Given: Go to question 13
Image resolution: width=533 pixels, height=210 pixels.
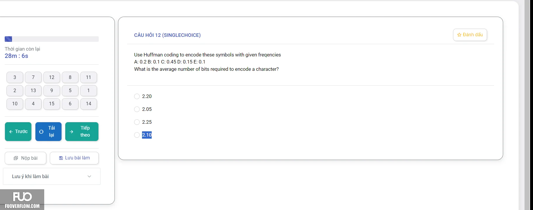Looking at the screenshot, I should [33, 91].
